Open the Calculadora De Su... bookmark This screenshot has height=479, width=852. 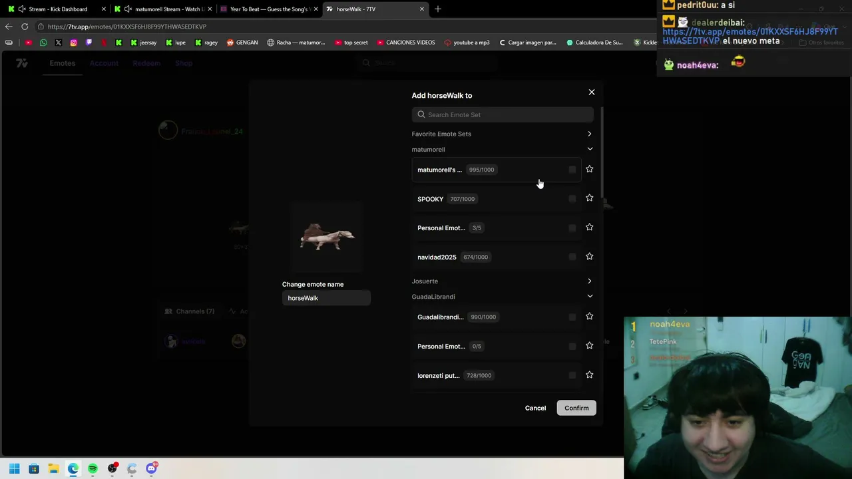point(594,43)
